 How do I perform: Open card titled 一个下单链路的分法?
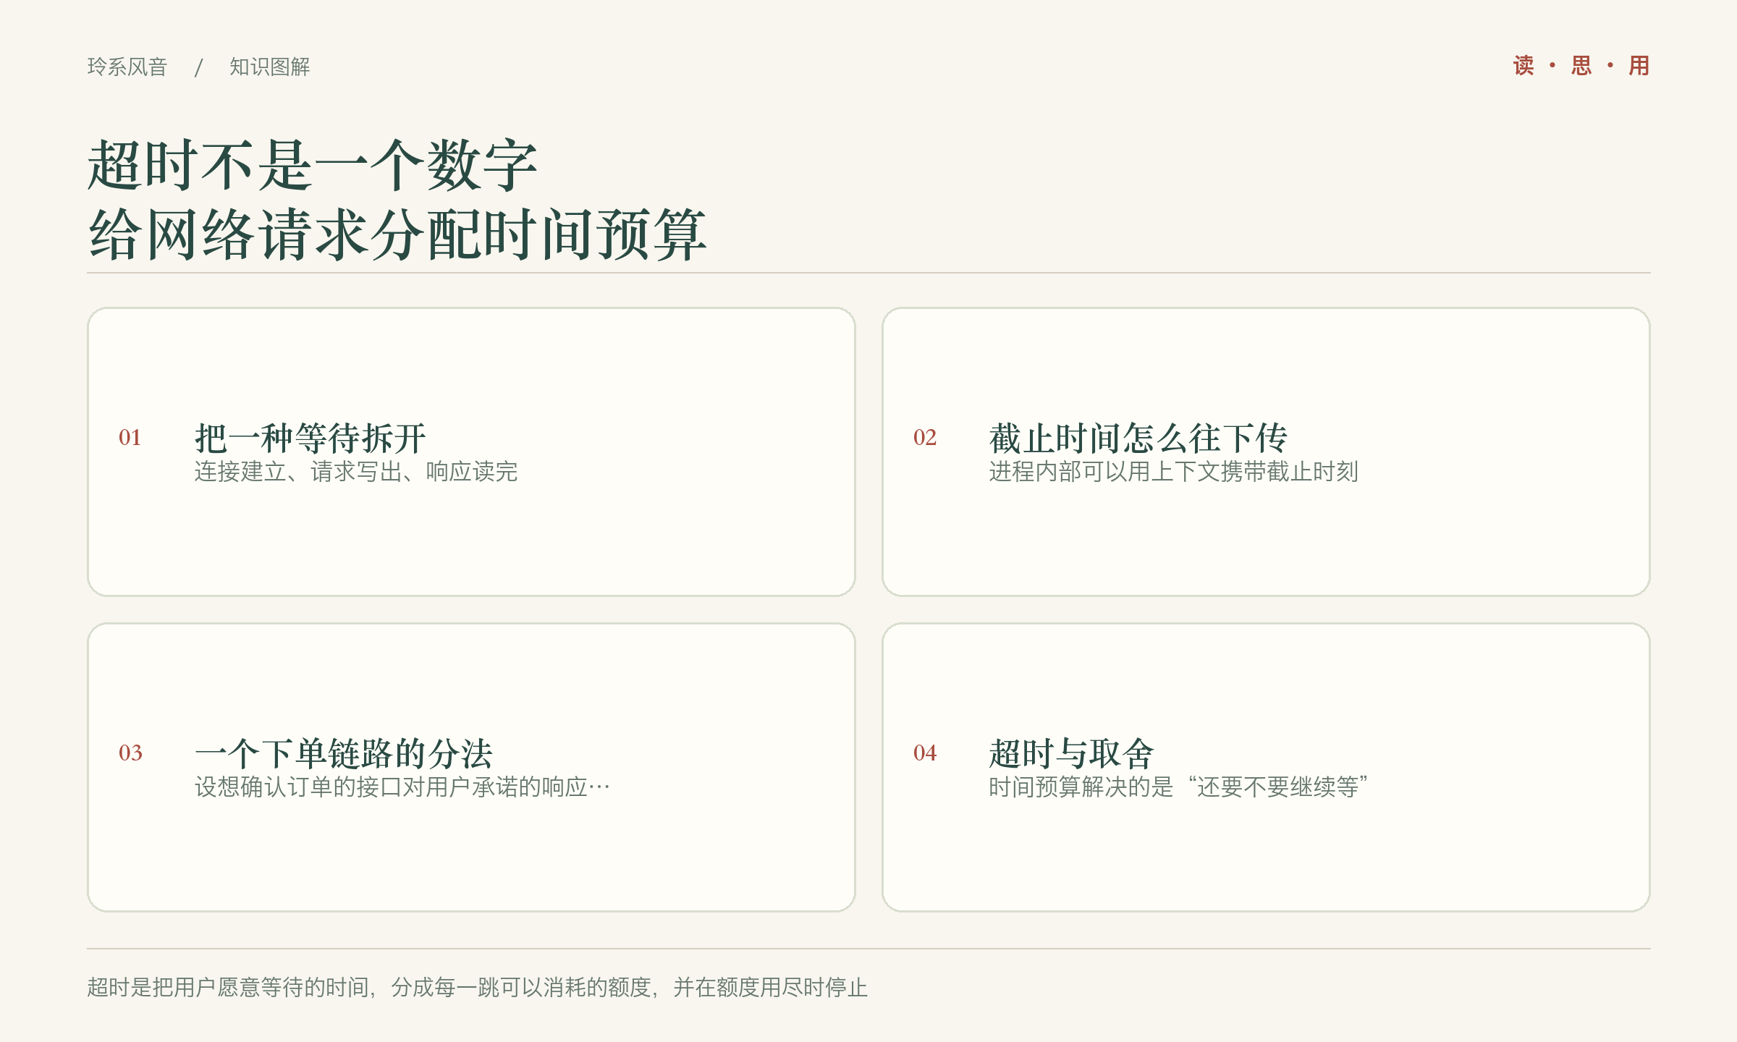click(x=471, y=767)
